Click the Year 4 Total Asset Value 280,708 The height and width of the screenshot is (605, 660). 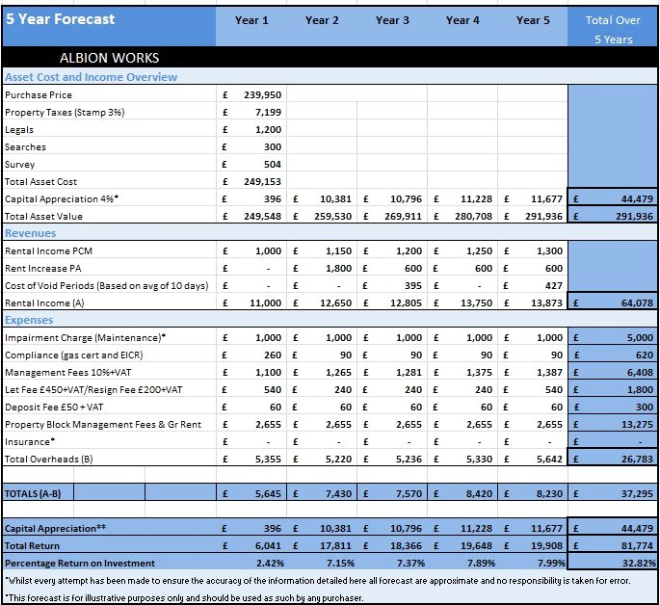coord(473,216)
